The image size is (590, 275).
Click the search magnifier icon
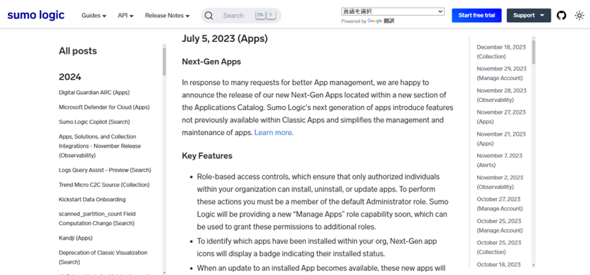click(209, 15)
